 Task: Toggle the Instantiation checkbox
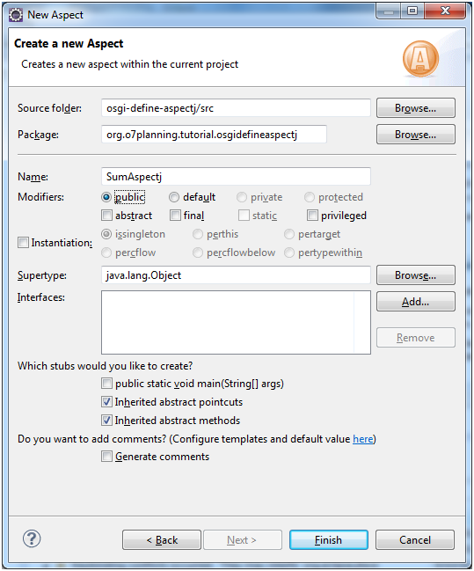23,243
